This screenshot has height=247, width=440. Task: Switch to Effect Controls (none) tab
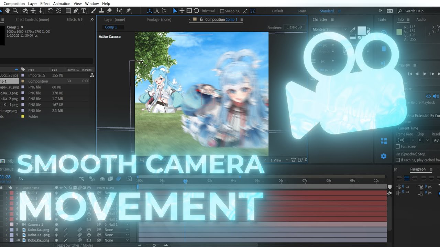tap(32, 20)
